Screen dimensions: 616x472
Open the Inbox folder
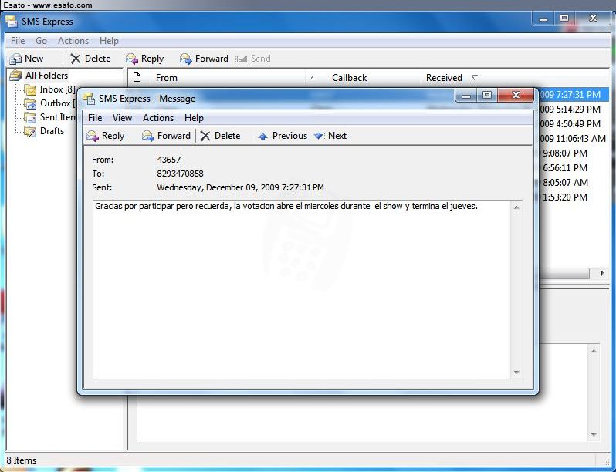coord(56,89)
